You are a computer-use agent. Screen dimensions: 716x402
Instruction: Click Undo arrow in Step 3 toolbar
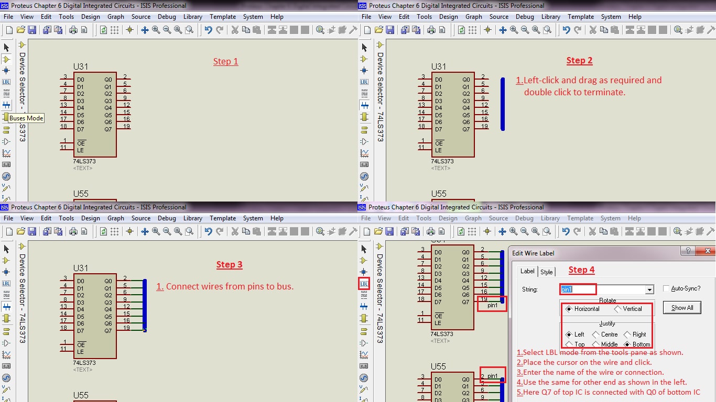209,231
